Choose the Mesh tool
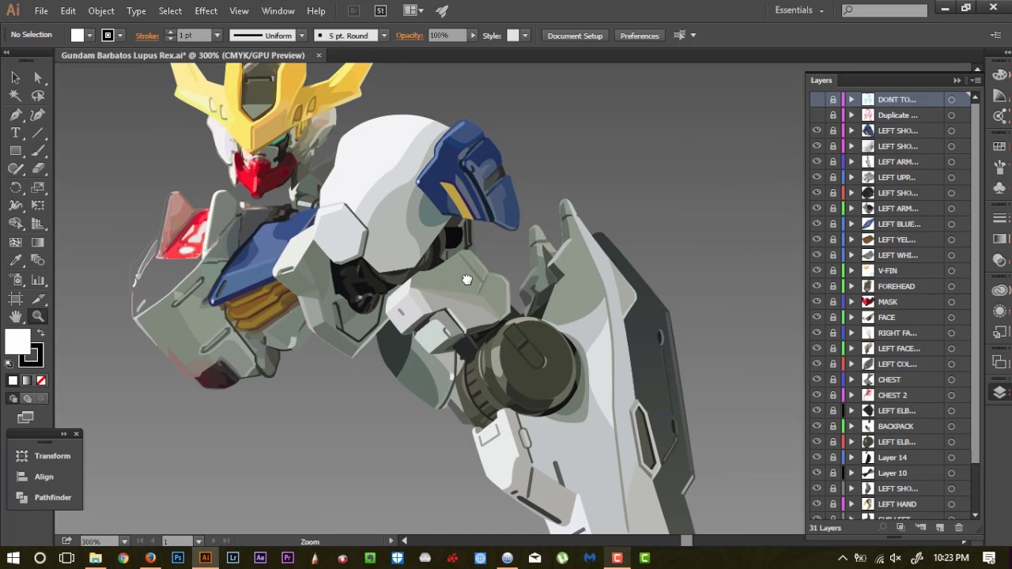 (15, 243)
